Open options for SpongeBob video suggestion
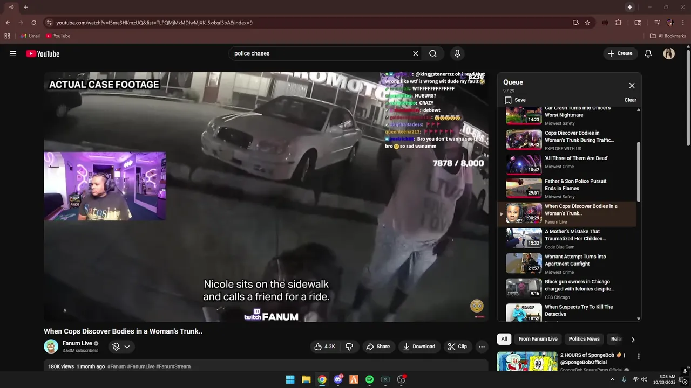 [639, 356]
